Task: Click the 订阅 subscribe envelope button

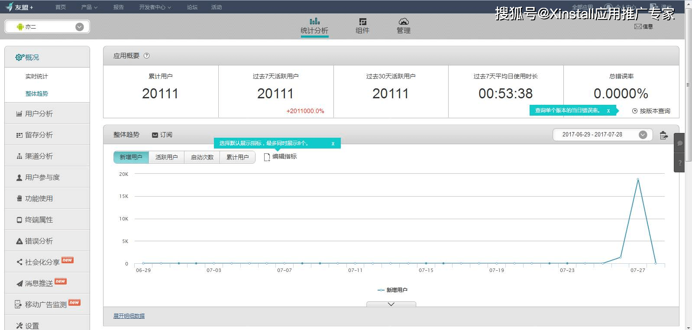Action: (x=162, y=135)
